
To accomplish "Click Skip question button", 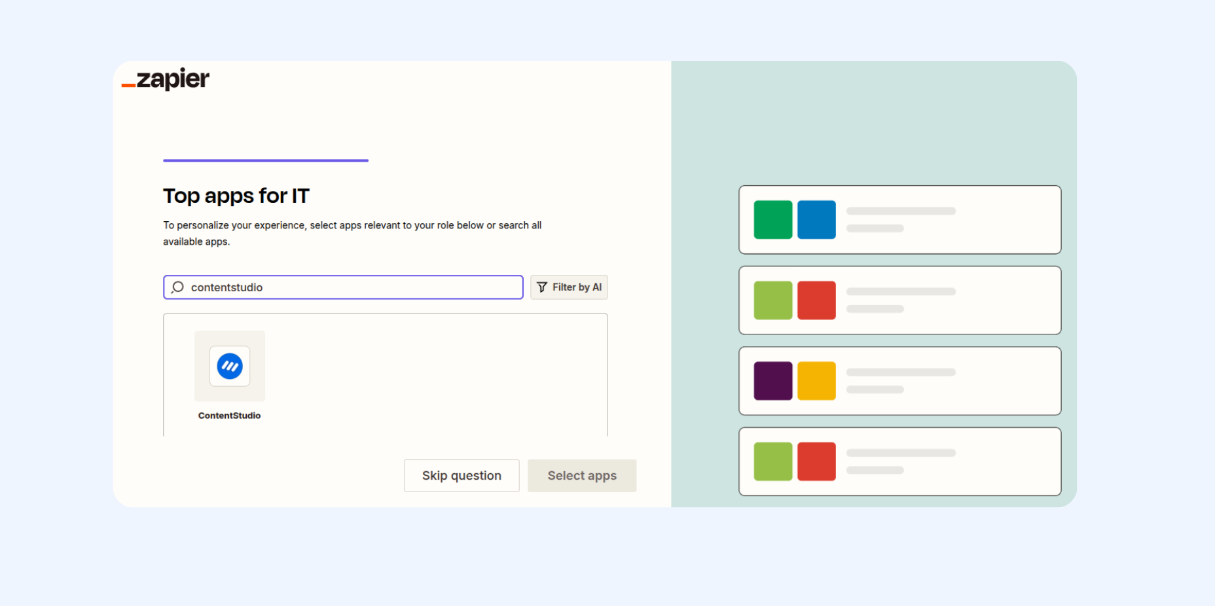I will (x=462, y=476).
